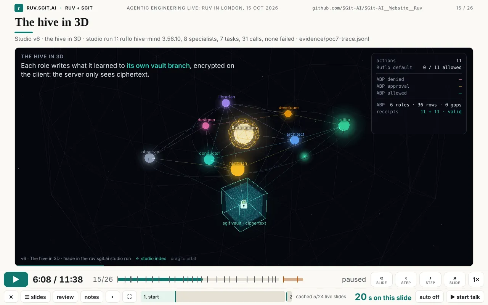Click 'The hive in 3D' slide title
488x305 pixels.
(x=52, y=22)
